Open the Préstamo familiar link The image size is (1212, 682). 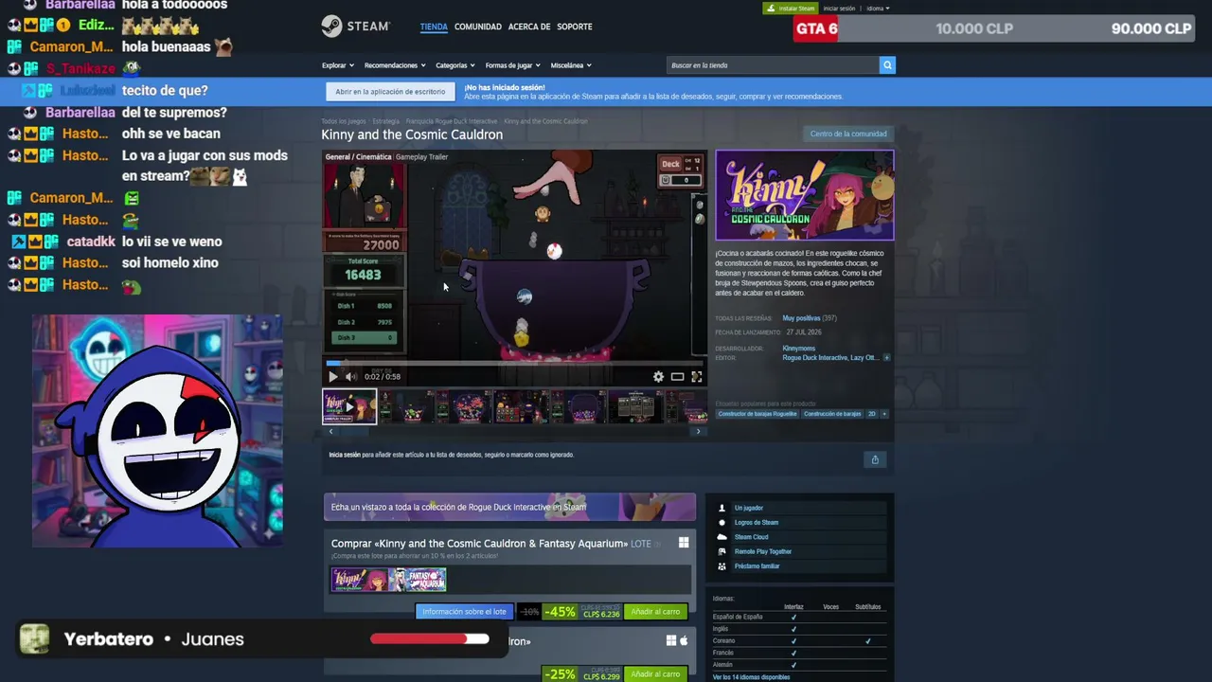[757, 566]
